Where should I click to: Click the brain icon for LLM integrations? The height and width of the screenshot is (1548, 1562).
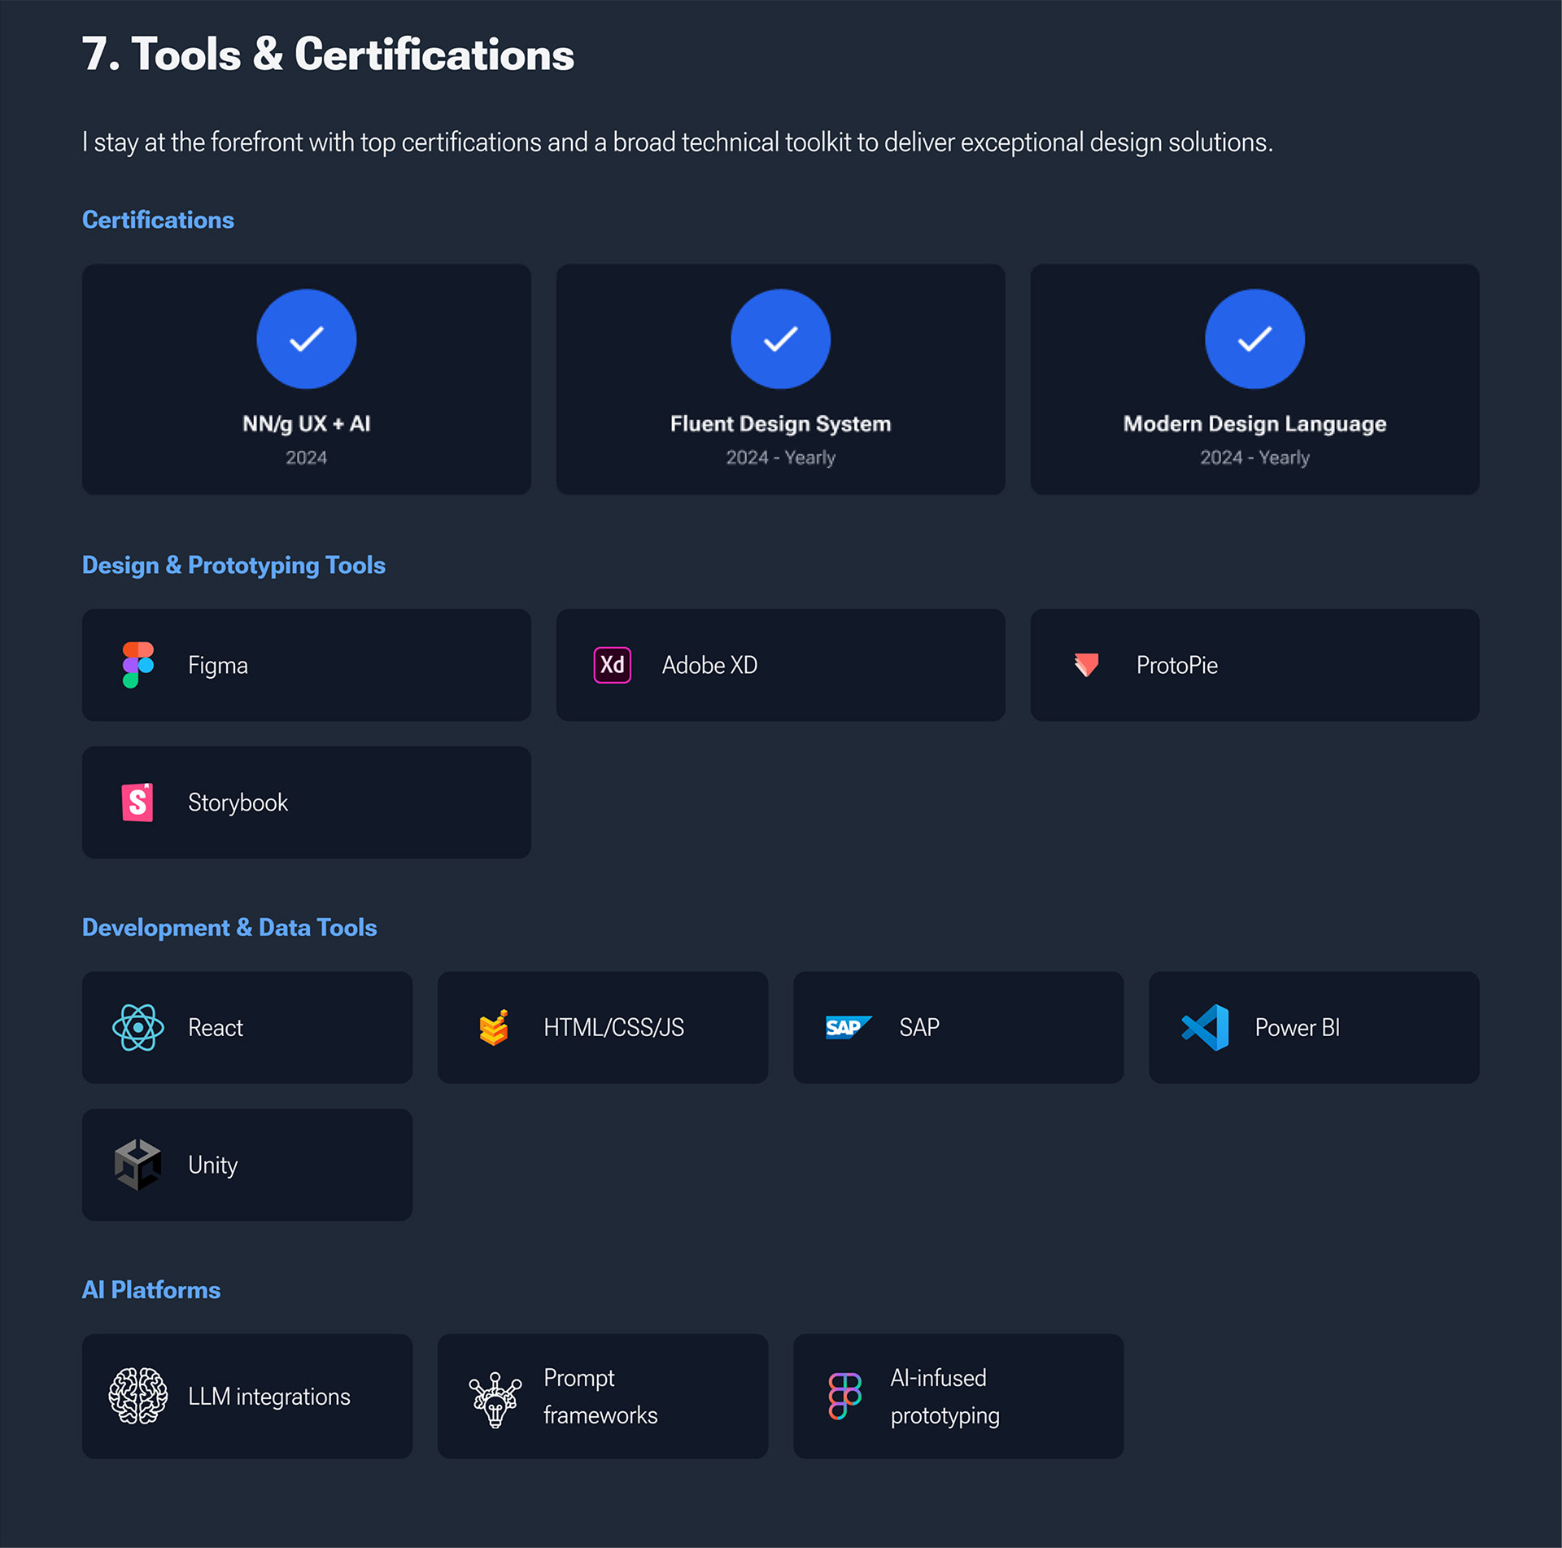pyautogui.click(x=137, y=1396)
